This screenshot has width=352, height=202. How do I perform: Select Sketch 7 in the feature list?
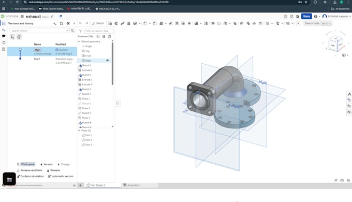pyautogui.click(x=85, y=113)
